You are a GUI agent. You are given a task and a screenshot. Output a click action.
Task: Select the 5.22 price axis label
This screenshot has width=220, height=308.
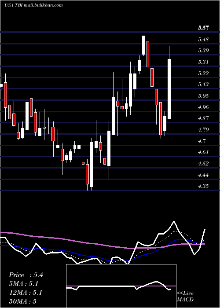coord(203,73)
